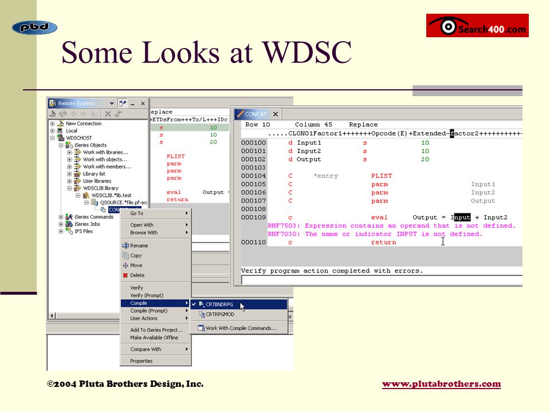Collapse the WDSCHOST node
The image size is (550, 412).
[52, 138]
